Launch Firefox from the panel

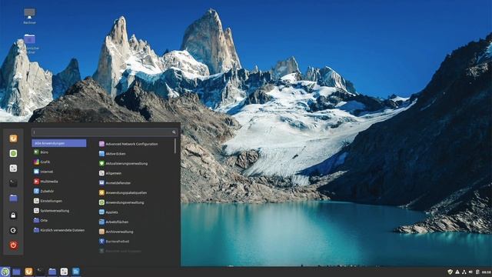click(x=28, y=272)
